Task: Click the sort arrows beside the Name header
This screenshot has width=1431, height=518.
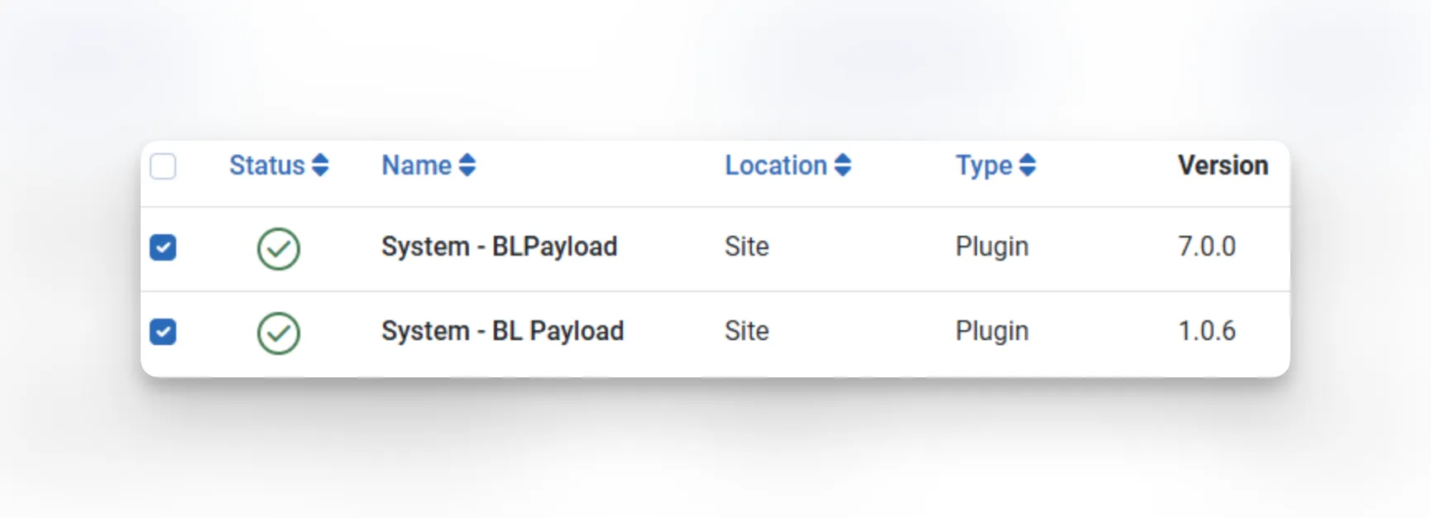Action: click(468, 165)
